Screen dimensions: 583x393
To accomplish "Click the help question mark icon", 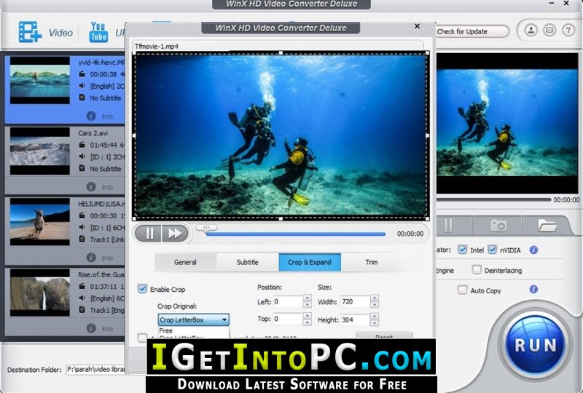I will (x=568, y=31).
